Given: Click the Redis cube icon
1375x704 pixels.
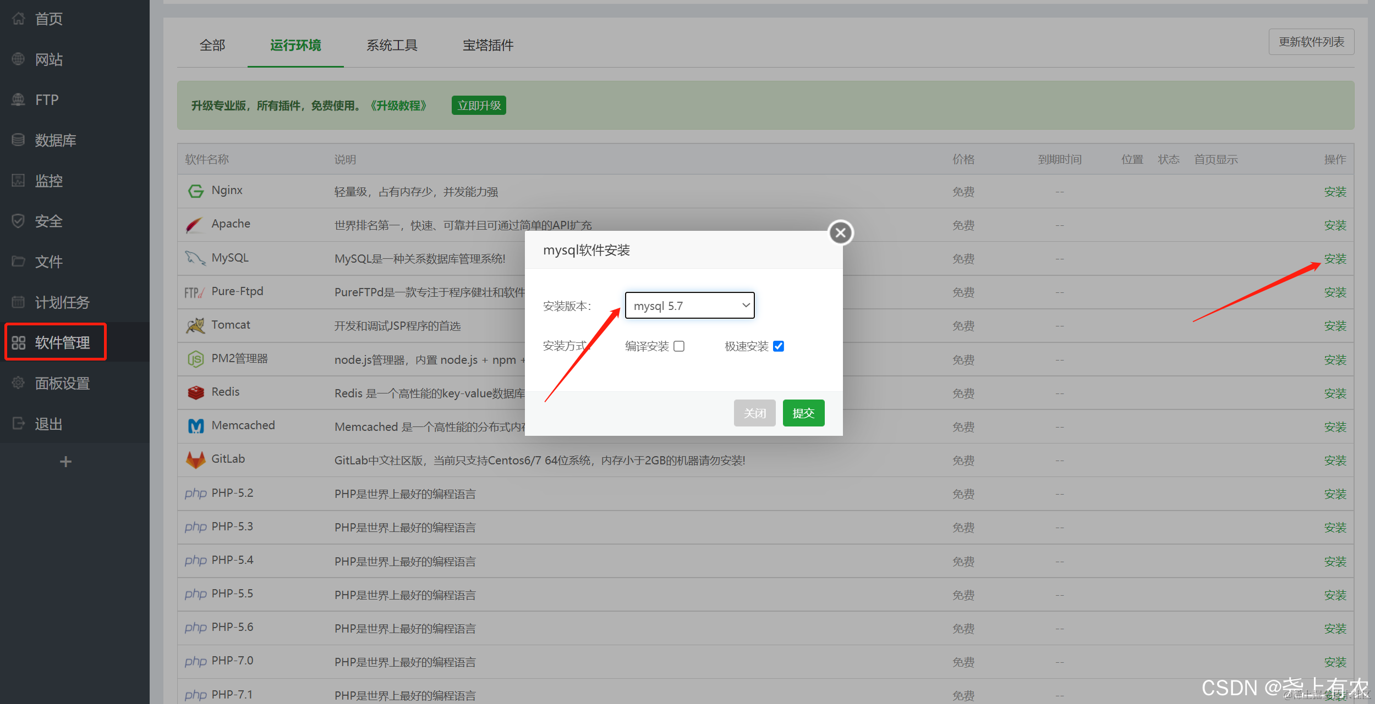Looking at the screenshot, I should (195, 392).
